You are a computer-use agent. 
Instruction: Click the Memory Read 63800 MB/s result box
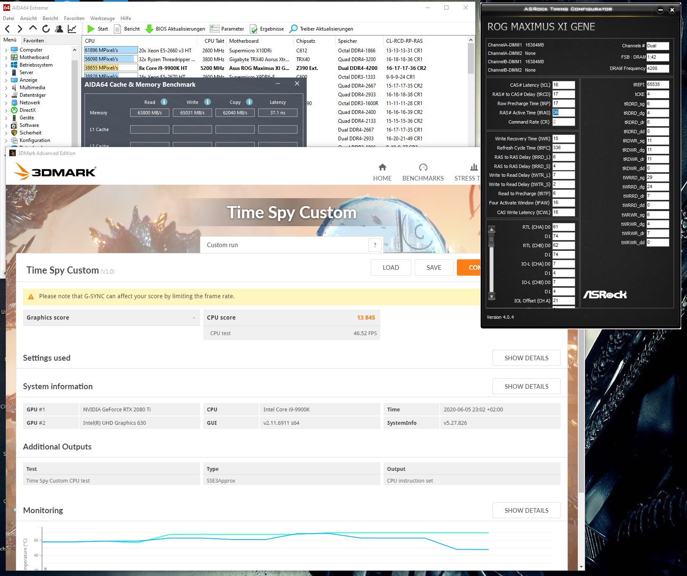coord(150,113)
